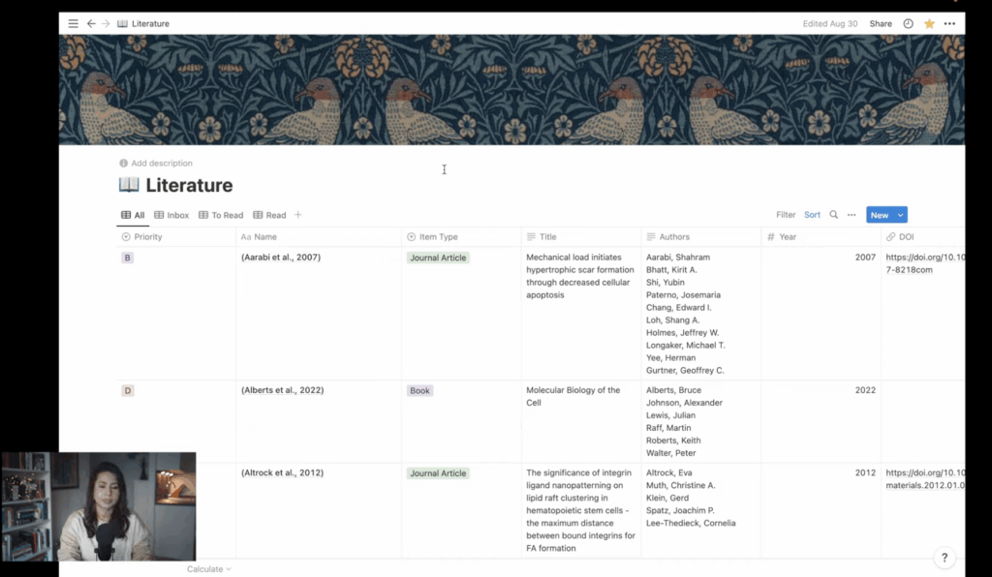The image size is (992, 577).
Task: Go back with the left arrow
Action: point(91,23)
